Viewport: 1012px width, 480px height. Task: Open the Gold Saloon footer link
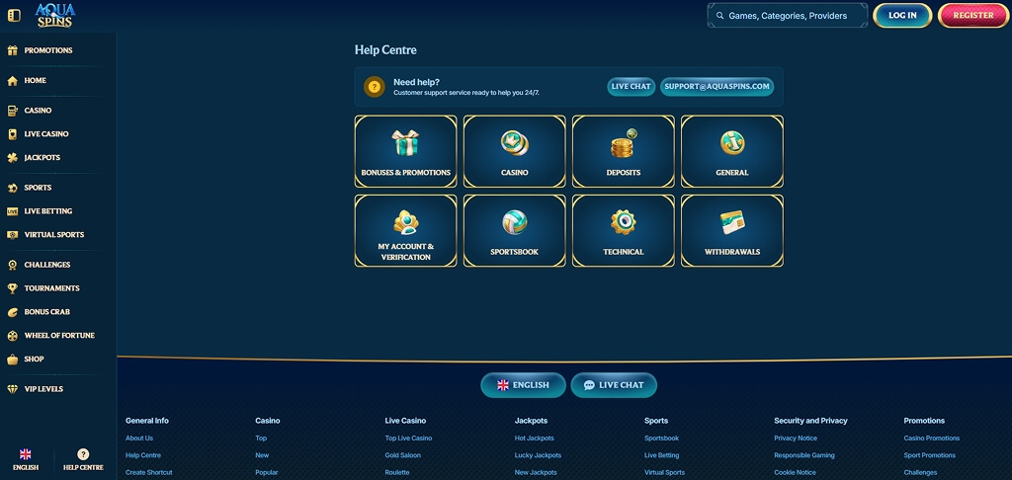point(403,455)
